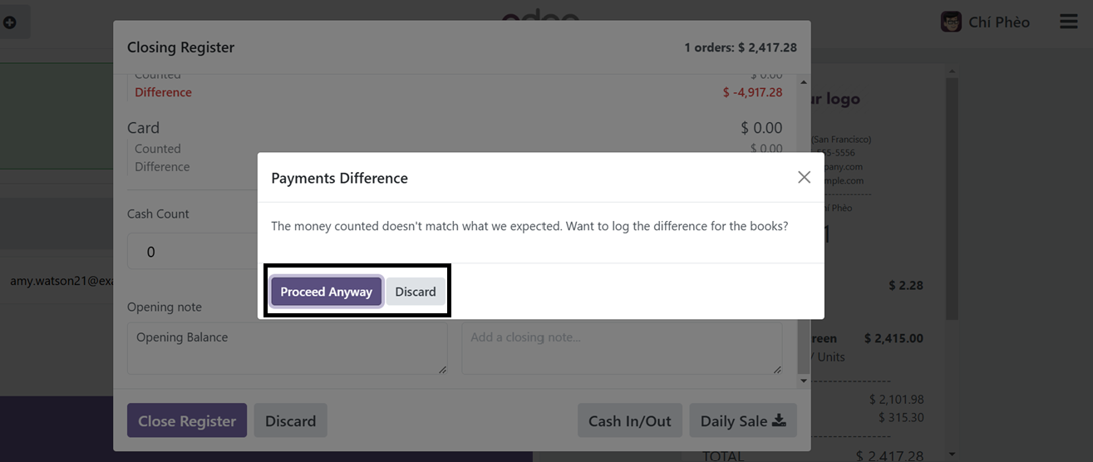Open Cash In/Out
1093x462 pixels.
coord(630,420)
